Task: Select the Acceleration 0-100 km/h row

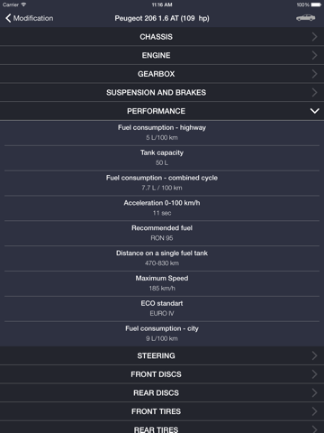Action: tap(162, 208)
